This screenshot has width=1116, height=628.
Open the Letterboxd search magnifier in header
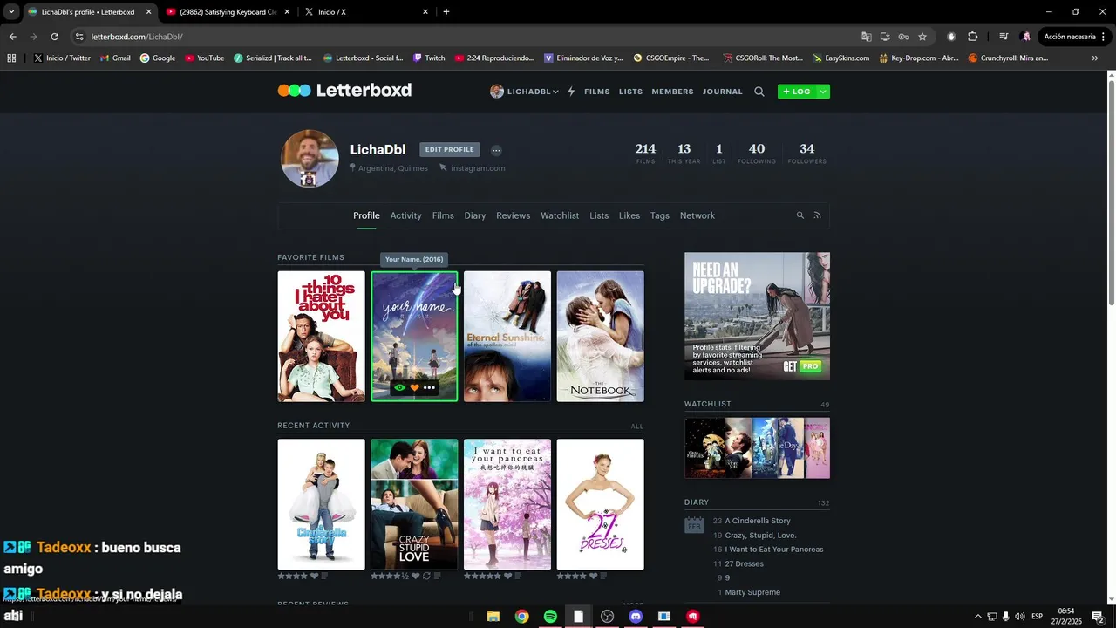(x=759, y=92)
